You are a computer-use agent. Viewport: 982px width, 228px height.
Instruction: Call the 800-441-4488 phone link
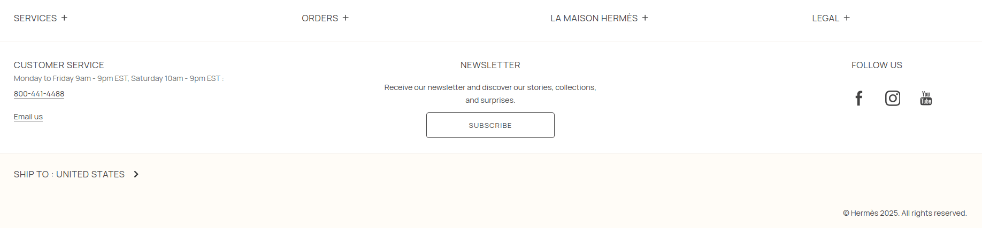[39, 94]
